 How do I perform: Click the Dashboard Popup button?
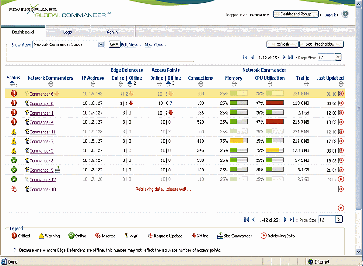click(x=296, y=14)
